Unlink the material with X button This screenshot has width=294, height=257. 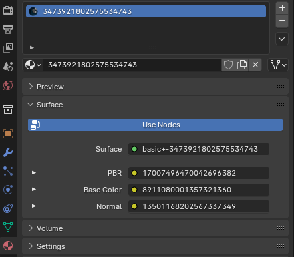click(255, 65)
